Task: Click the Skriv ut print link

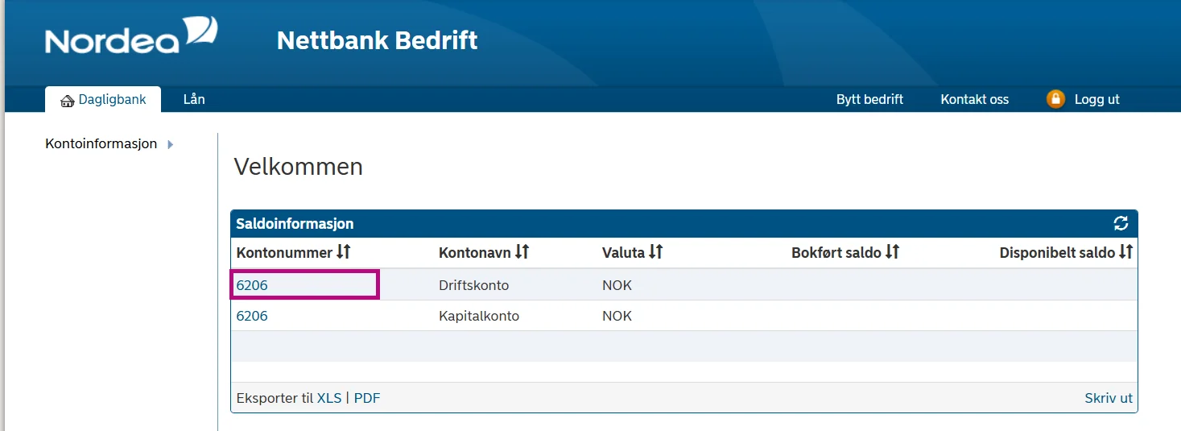Action: [1109, 398]
